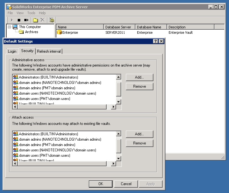The width and height of the screenshot is (229, 193).
Task: Sort by the Name column header
Action: (x=80, y=27)
